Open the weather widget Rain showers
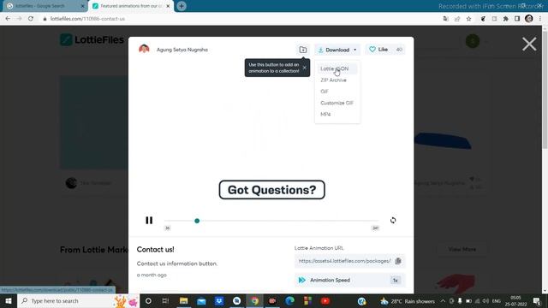 [x=408, y=301]
